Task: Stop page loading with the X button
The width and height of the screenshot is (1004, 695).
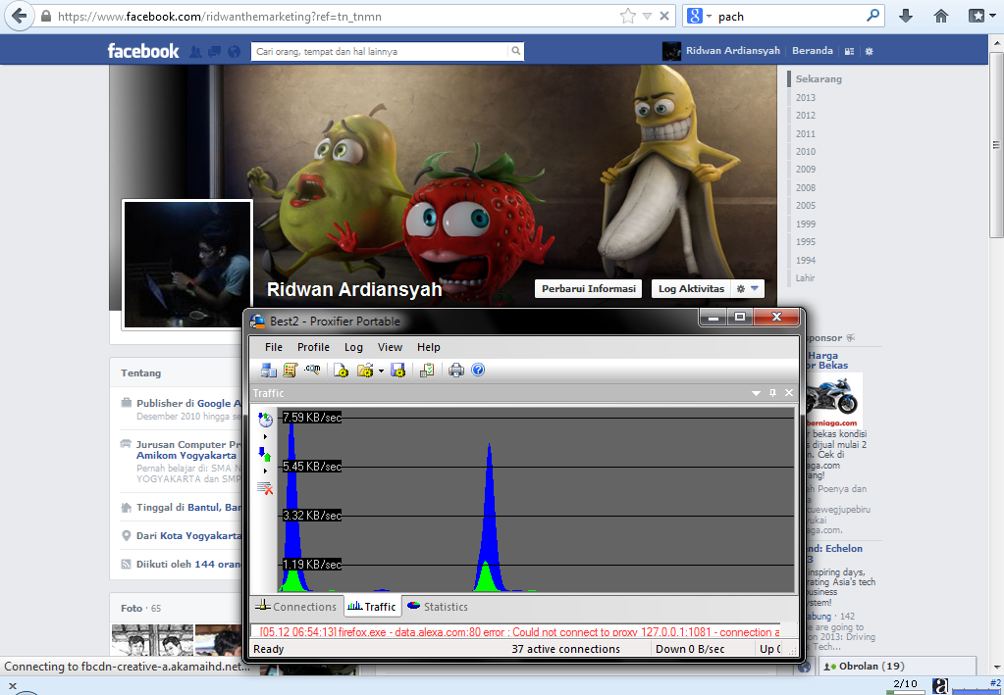Action: [x=664, y=16]
